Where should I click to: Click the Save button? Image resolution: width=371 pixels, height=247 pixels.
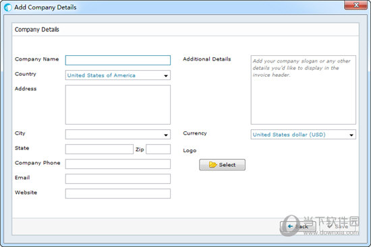pos(338,226)
